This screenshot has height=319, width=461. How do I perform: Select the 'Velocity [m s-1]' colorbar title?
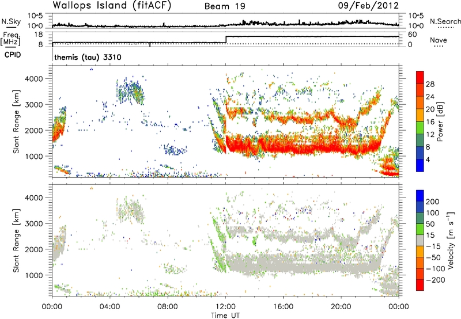(x=450, y=240)
